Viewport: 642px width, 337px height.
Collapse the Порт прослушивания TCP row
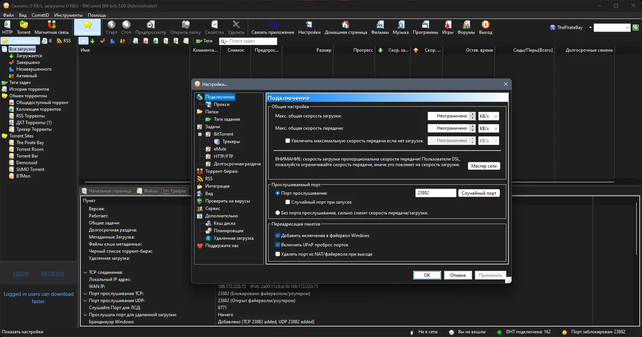[x=85, y=294]
